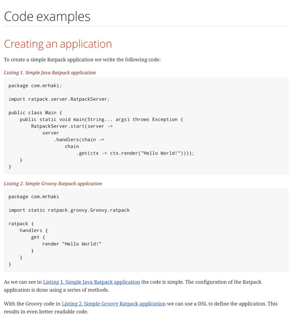Click the 'render "Hello World!"' Groovy code line
This screenshot has width=293, height=318.
[72, 244]
